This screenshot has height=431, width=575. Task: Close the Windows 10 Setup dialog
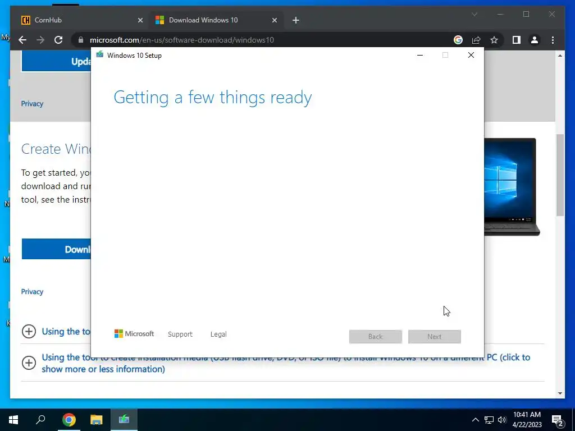click(x=471, y=55)
